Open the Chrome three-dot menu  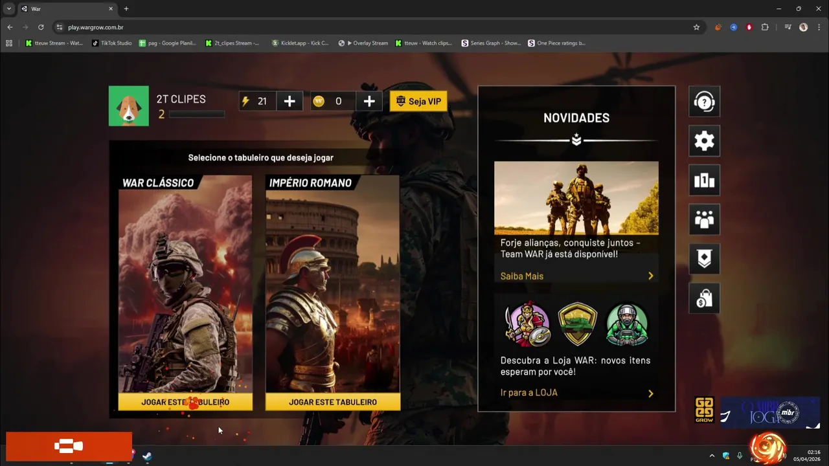(819, 27)
